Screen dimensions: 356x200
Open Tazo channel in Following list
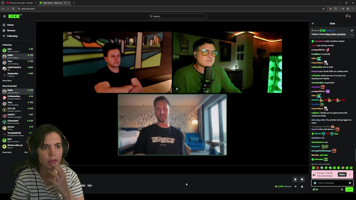click(x=18, y=62)
